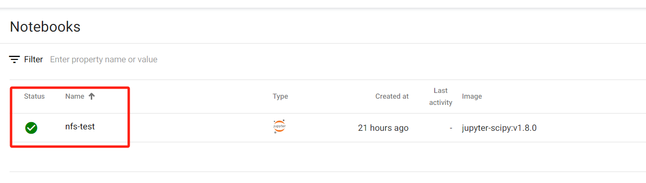Sort by the Status column header
Image resolution: width=646 pixels, height=183 pixels.
click(x=34, y=96)
